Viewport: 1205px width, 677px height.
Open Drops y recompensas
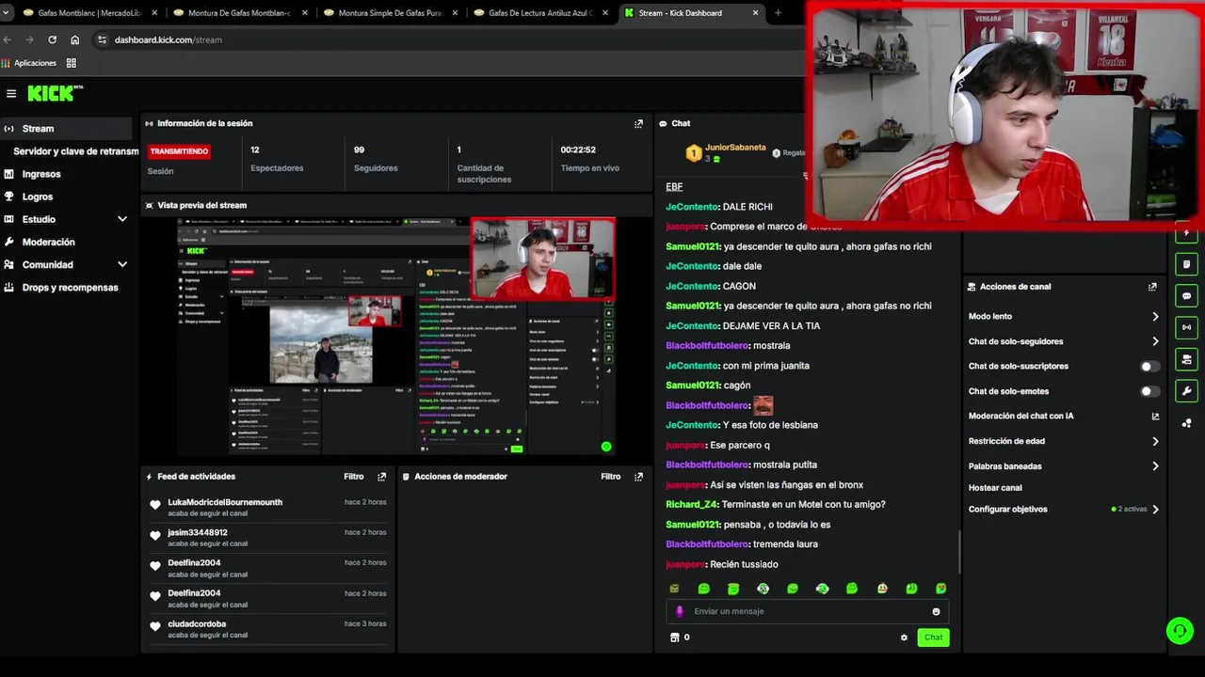pyautogui.click(x=70, y=288)
